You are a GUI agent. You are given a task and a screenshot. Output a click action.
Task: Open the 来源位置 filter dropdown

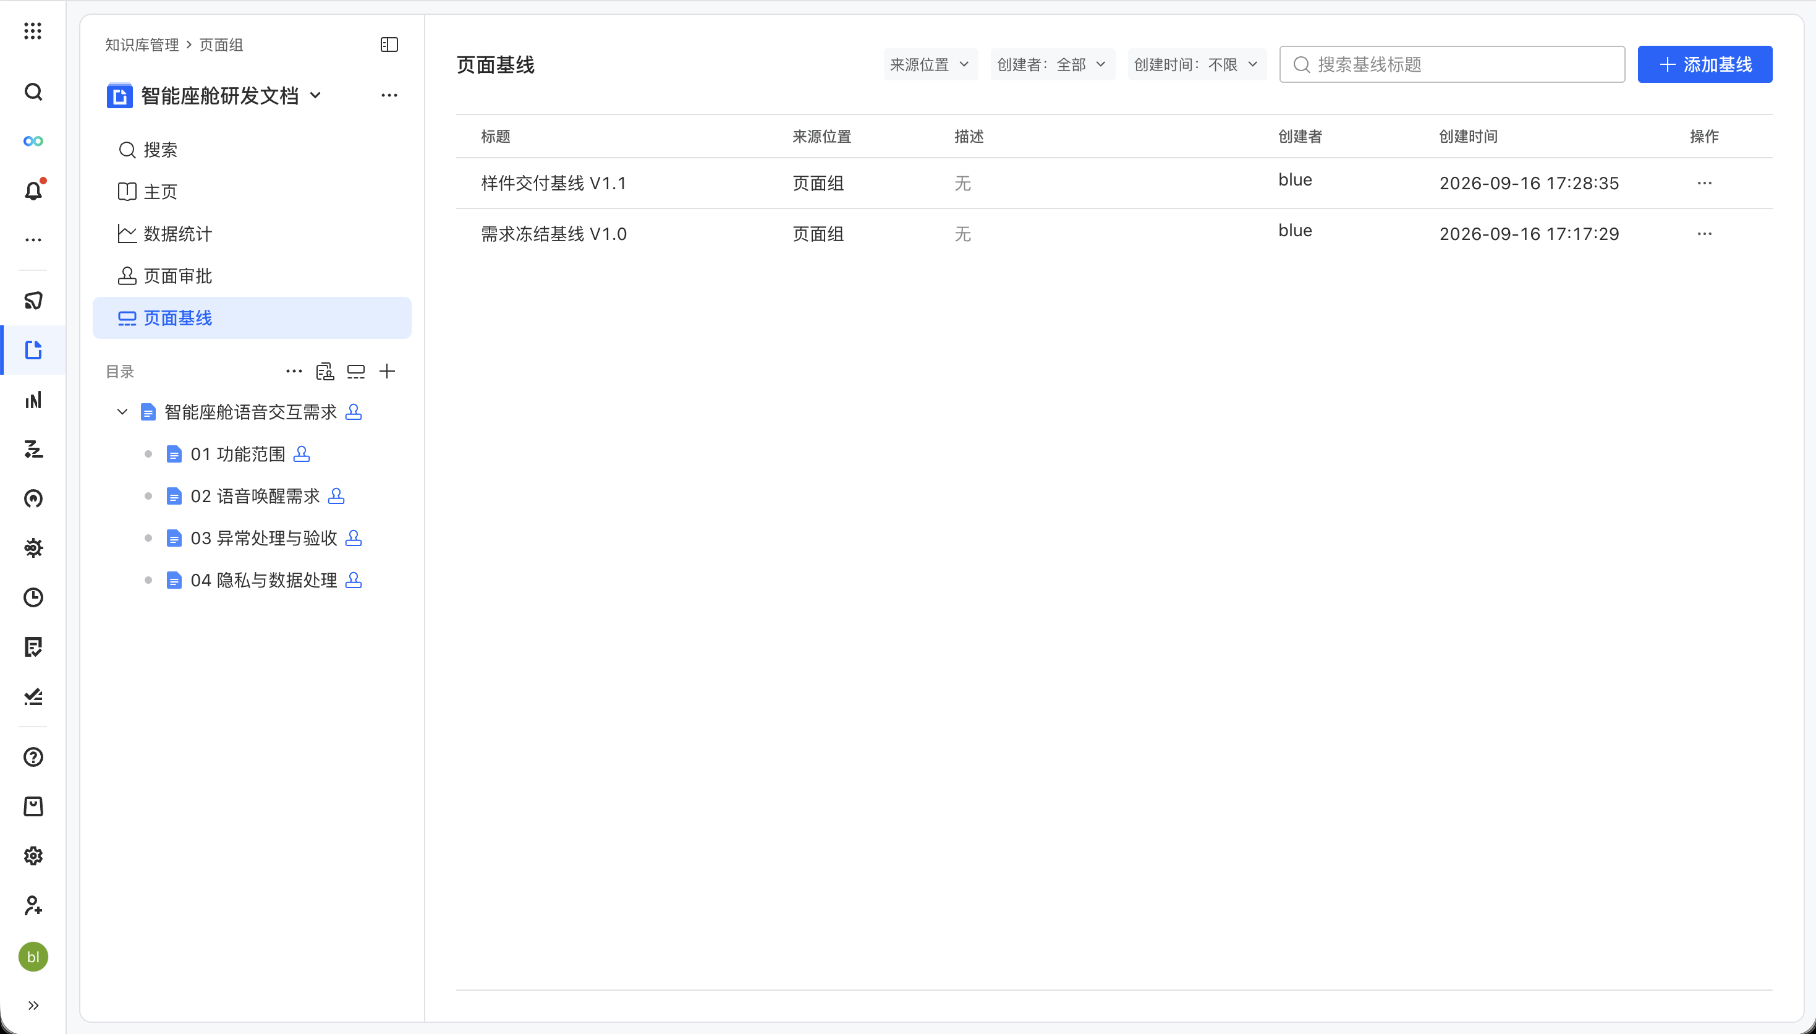pos(930,64)
